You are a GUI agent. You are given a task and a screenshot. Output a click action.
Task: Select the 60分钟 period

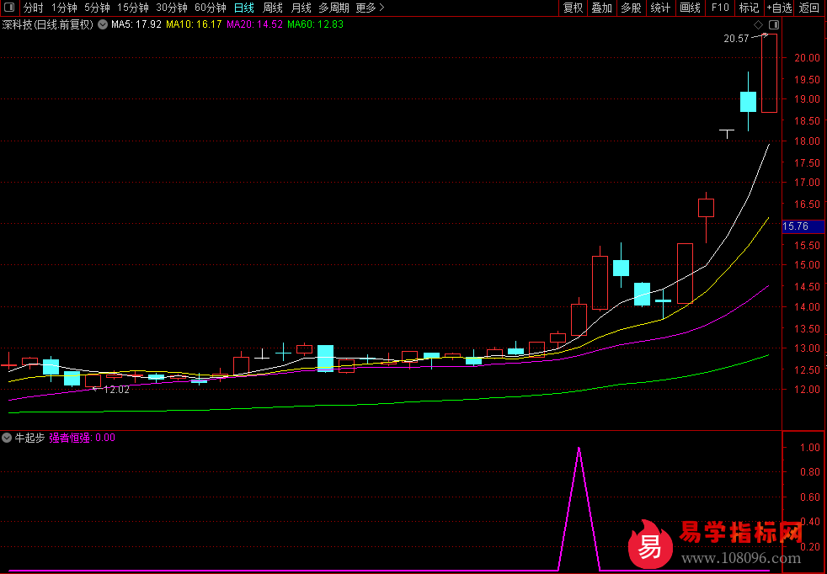click(x=211, y=8)
